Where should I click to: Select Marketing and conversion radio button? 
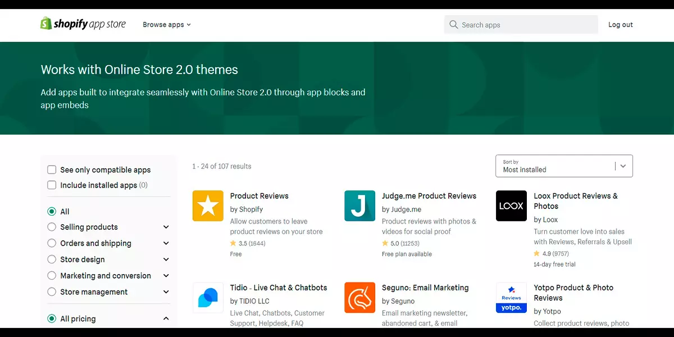tap(52, 276)
